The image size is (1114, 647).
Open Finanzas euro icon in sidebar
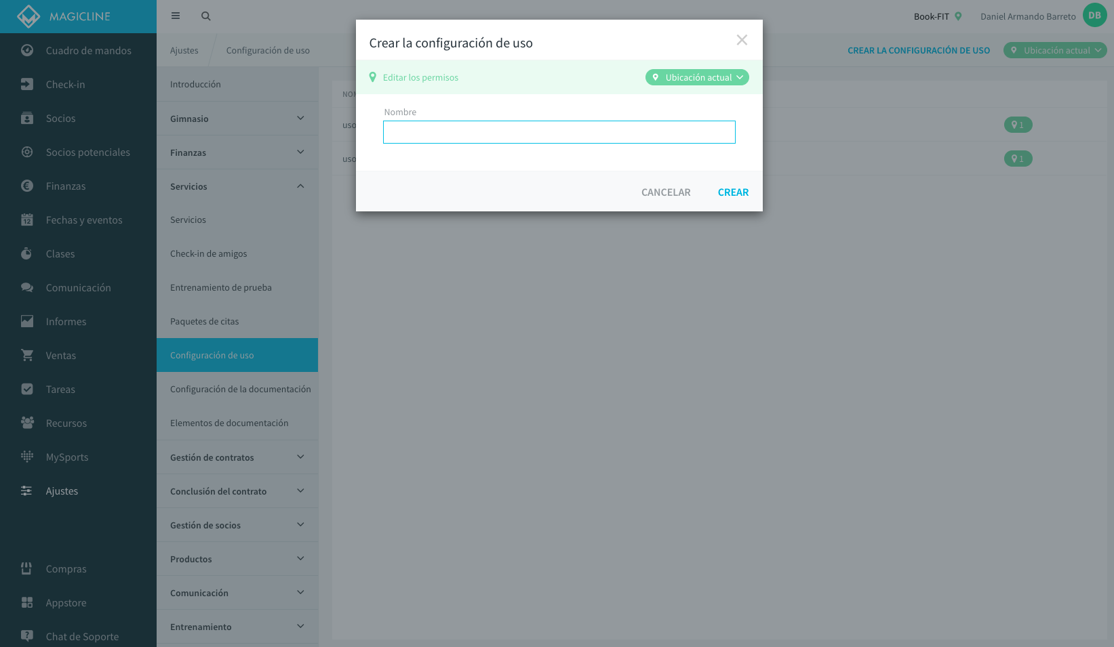coord(27,186)
